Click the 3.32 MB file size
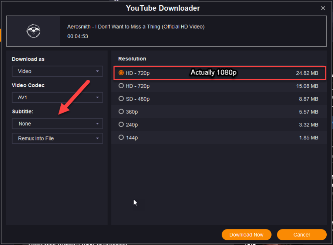This screenshot has height=245, width=333. pos(309,125)
